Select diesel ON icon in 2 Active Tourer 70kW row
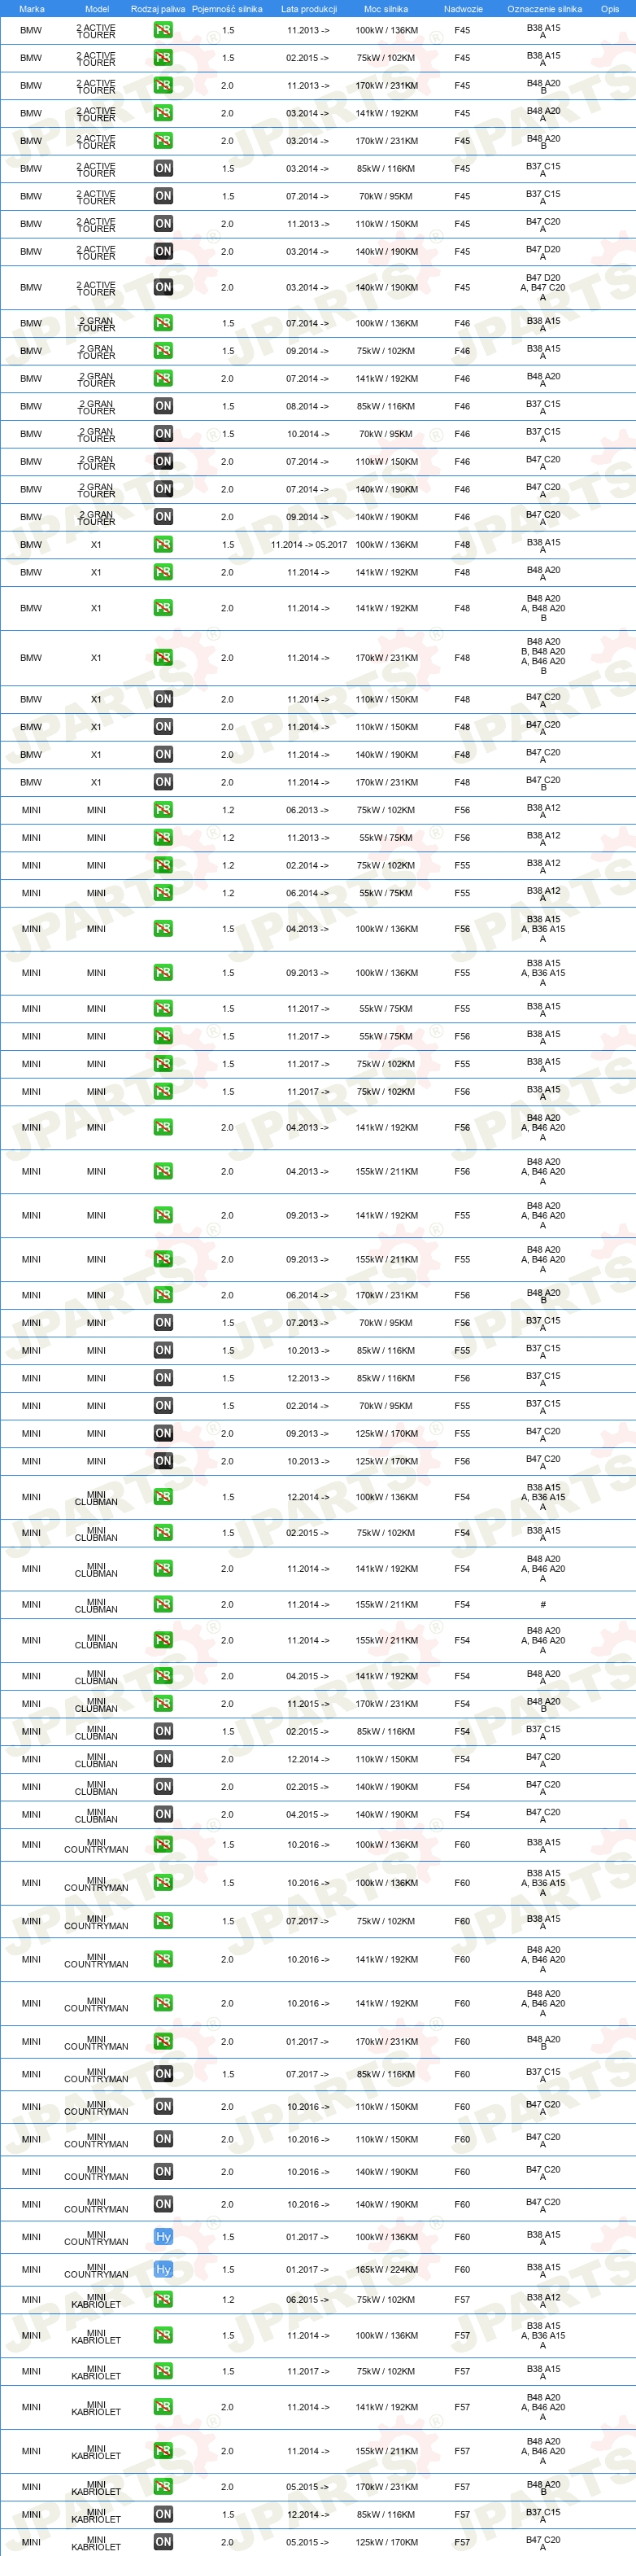 click(x=163, y=196)
